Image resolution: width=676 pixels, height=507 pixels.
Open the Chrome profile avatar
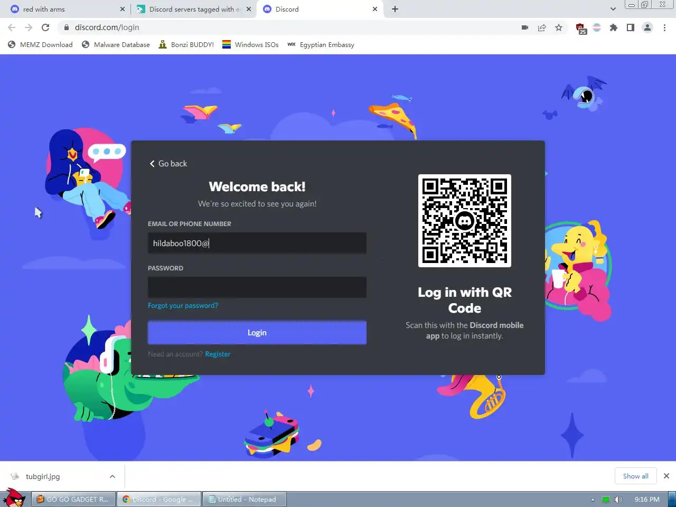pos(647,27)
